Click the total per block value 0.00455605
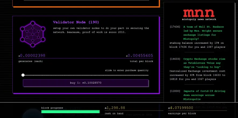238x118 pixels. [140, 56]
